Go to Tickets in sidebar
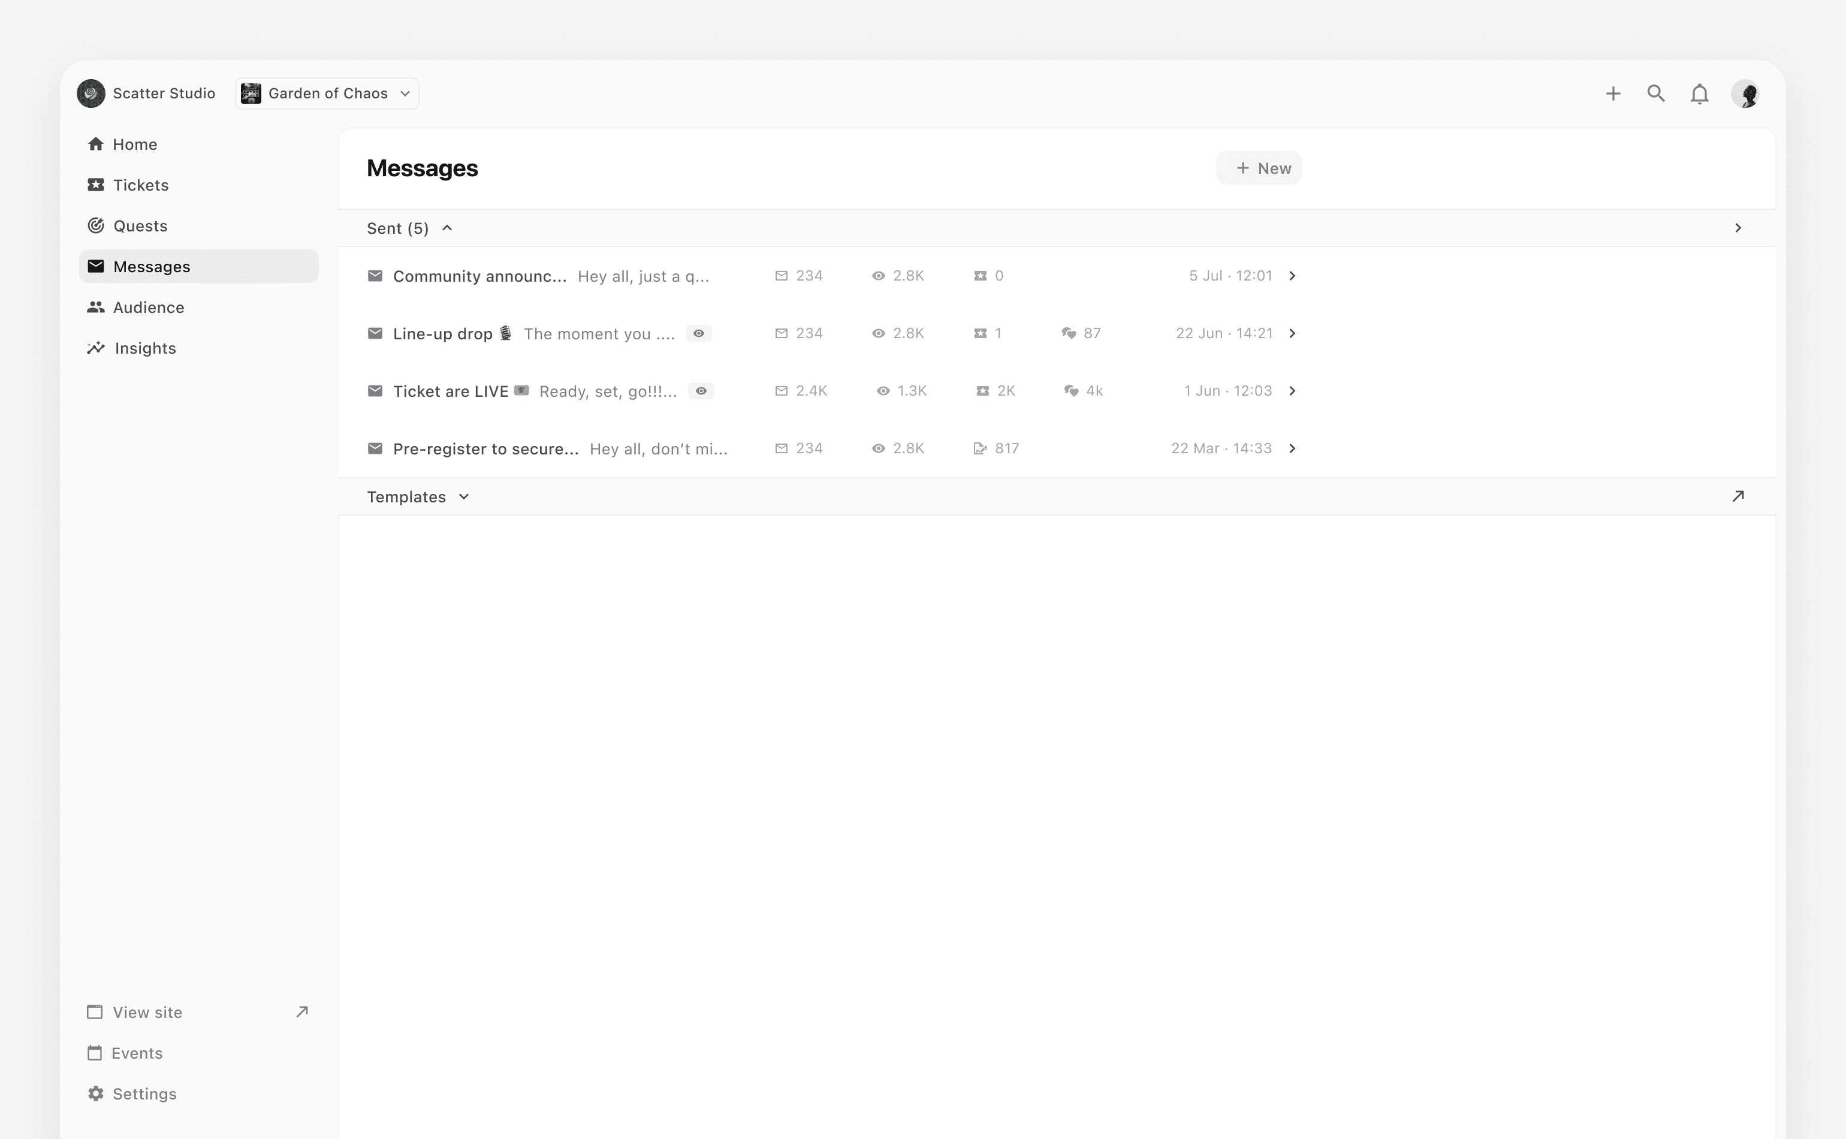This screenshot has width=1846, height=1139. click(140, 185)
